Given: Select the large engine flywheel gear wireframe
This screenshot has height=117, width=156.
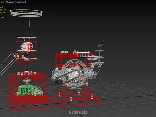Looking at the screenshot, I should tap(74, 74).
